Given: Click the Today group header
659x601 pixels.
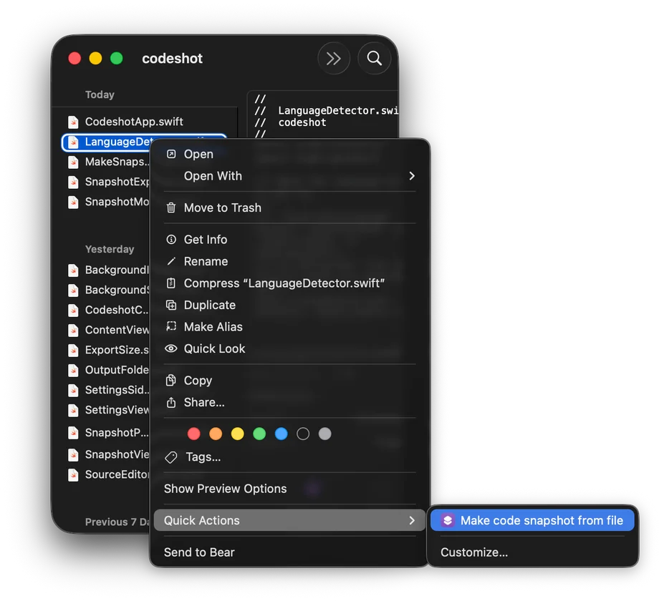Looking at the screenshot, I should coord(100,95).
